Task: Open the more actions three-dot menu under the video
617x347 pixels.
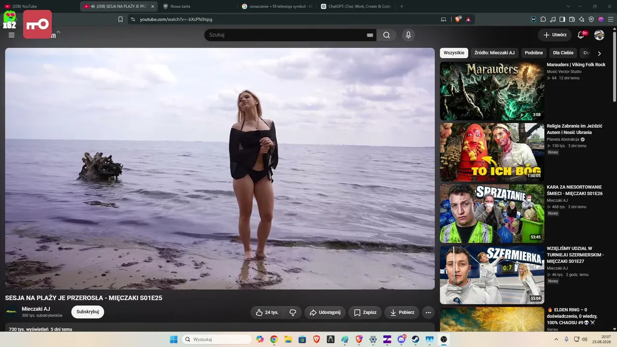Action: 428,312
